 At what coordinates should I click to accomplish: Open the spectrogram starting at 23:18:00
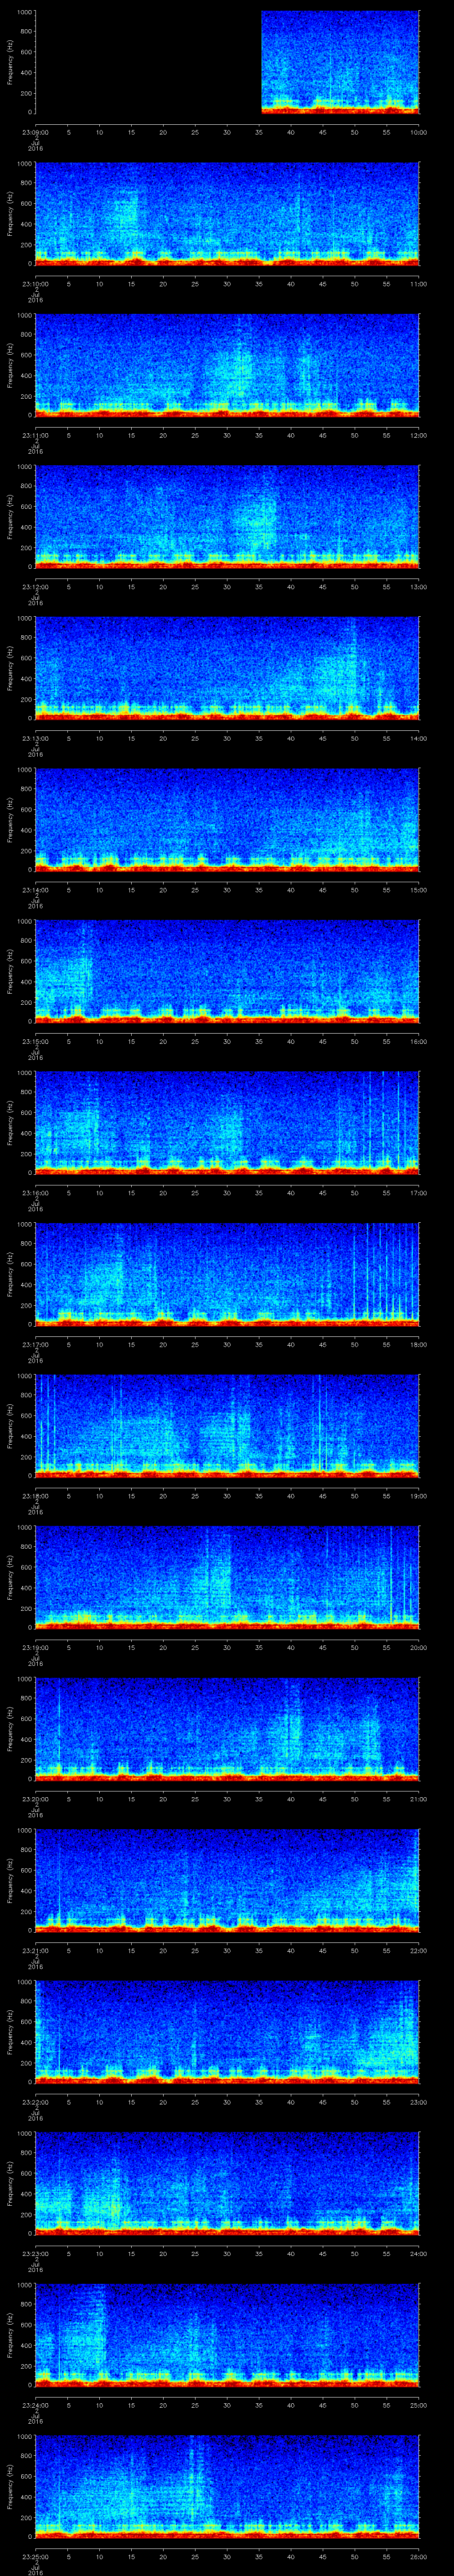pyautogui.click(x=227, y=1425)
